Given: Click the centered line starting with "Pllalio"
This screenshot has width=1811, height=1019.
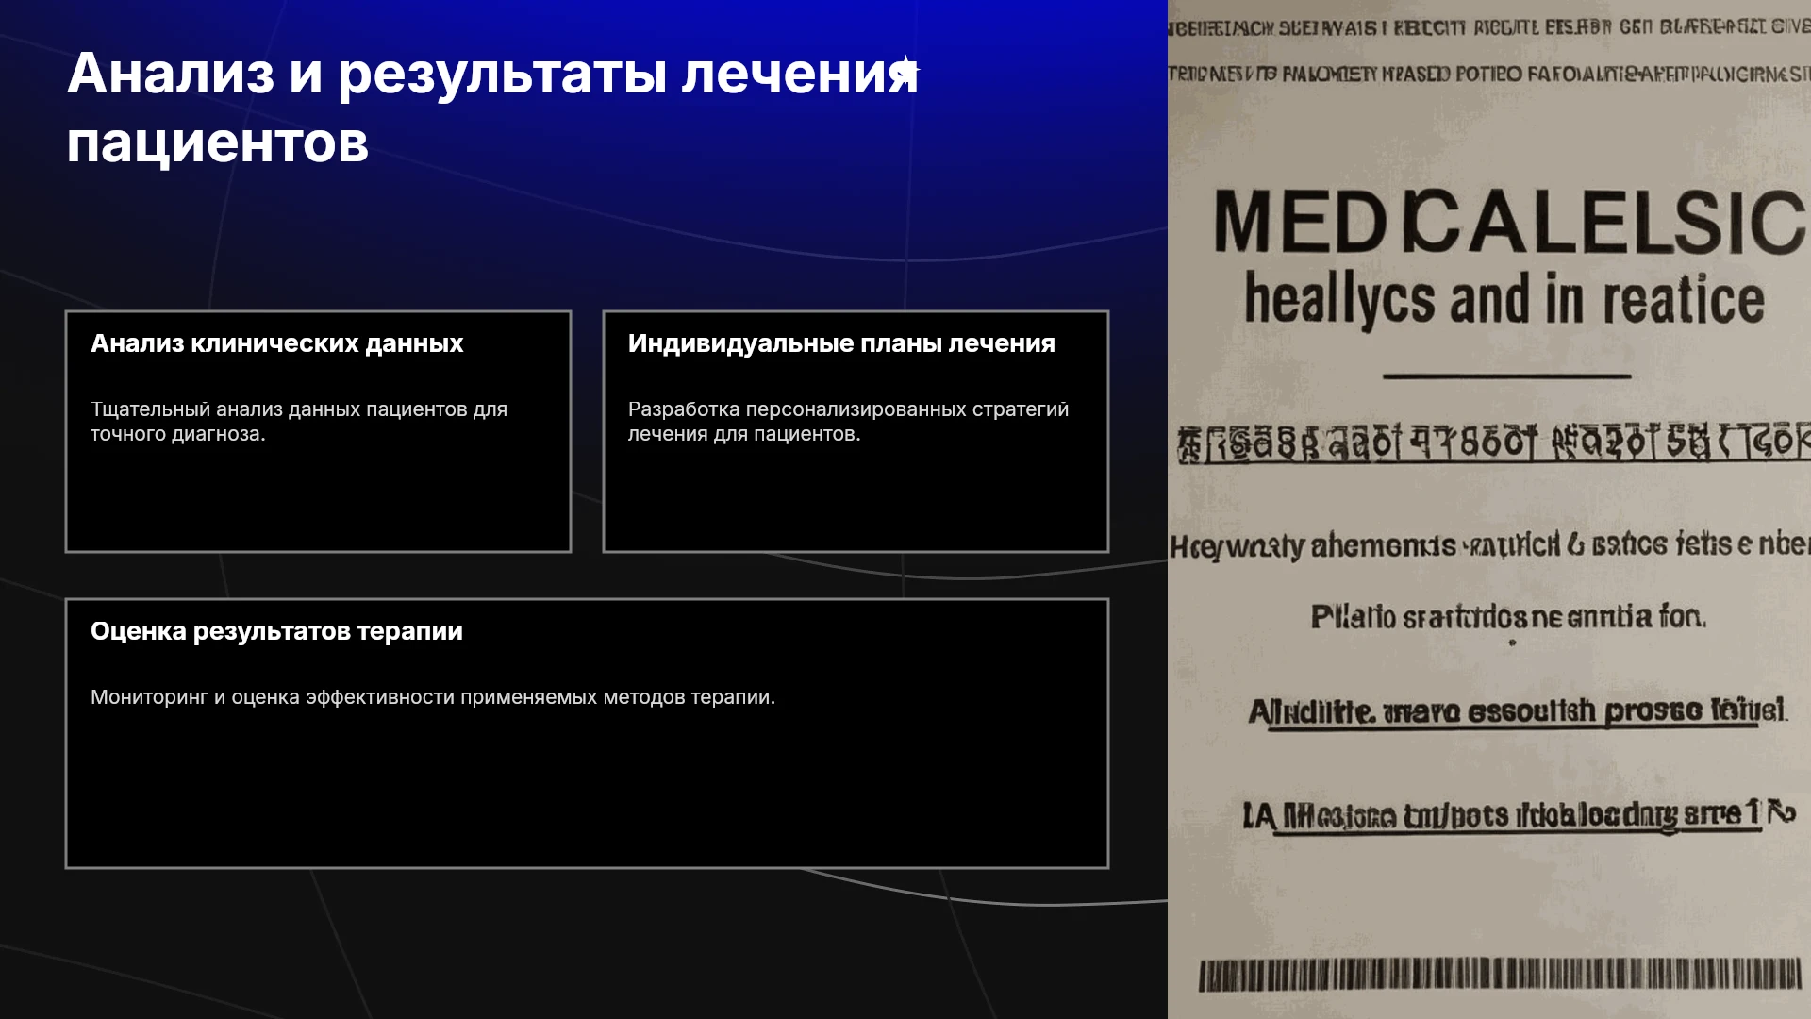Looking at the screenshot, I should click(1508, 617).
